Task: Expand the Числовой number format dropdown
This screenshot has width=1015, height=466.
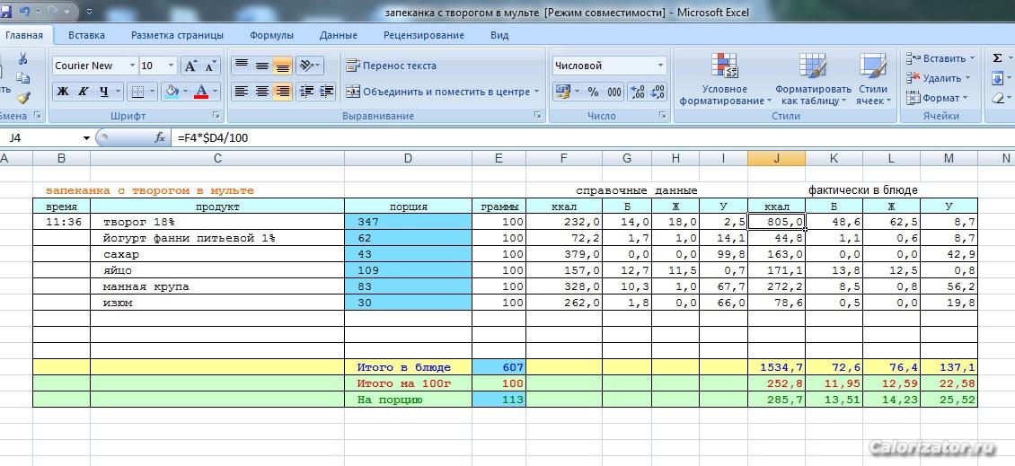Action: (x=660, y=66)
